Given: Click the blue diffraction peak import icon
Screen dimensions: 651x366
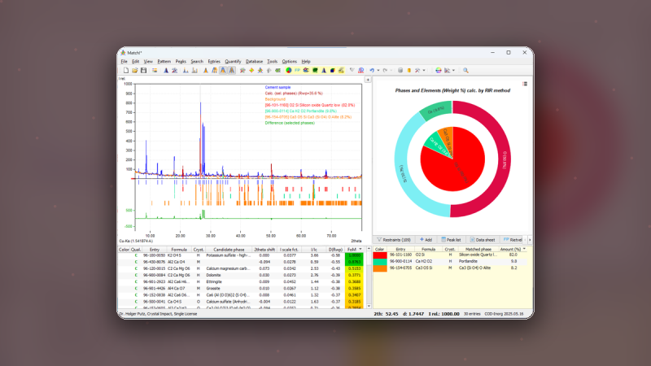Looking at the screenshot, I should coord(166,71).
